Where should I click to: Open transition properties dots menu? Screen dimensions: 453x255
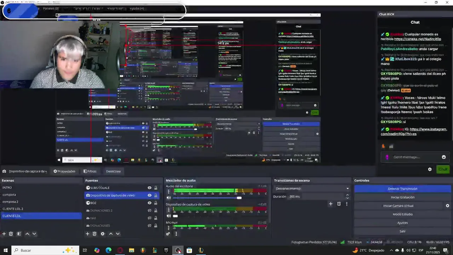tap(346, 204)
